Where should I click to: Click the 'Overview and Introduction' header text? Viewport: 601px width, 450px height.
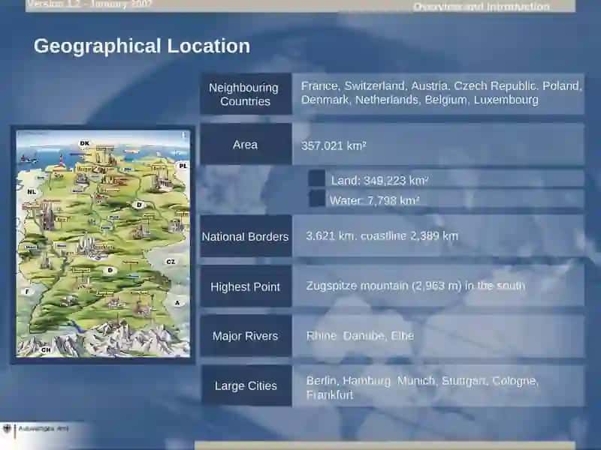pyautogui.click(x=482, y=7)
